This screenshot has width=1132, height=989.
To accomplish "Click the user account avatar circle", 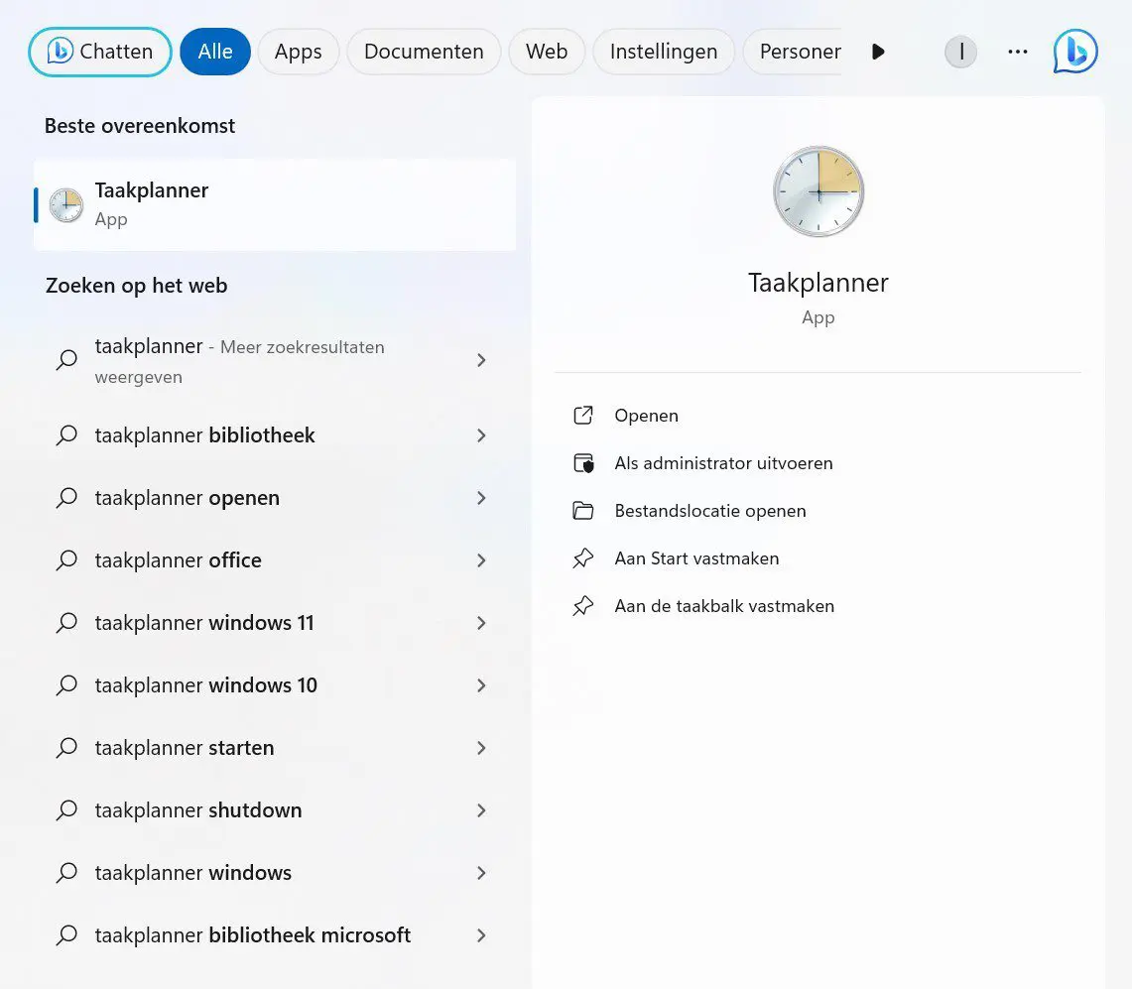I will click(961, 52).
